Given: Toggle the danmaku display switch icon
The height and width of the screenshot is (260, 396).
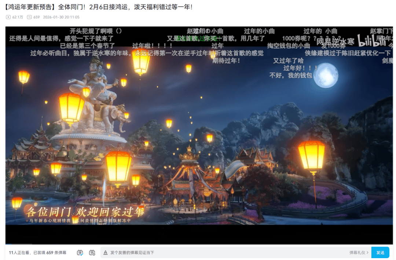Looking at the screenshot, I should [80, 253].
